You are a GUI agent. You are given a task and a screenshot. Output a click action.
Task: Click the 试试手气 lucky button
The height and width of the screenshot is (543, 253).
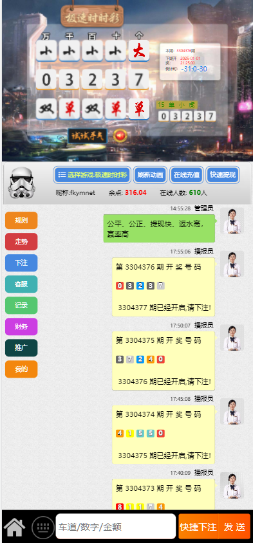[x=88, y=136]
